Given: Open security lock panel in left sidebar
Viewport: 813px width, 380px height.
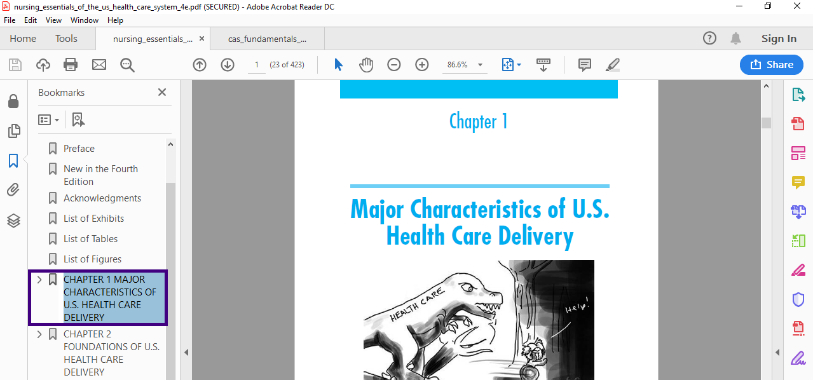Looking at the screenshot, I should [13, 101].
